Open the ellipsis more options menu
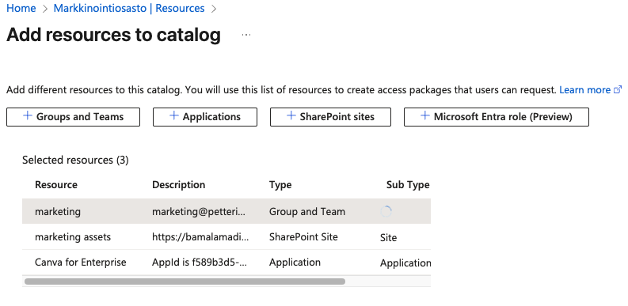Screen dimensions: 628x306 (x=246, y=35)
